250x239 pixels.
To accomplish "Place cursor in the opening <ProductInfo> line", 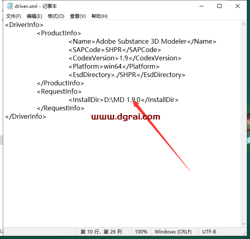I will tap(59, 33).
